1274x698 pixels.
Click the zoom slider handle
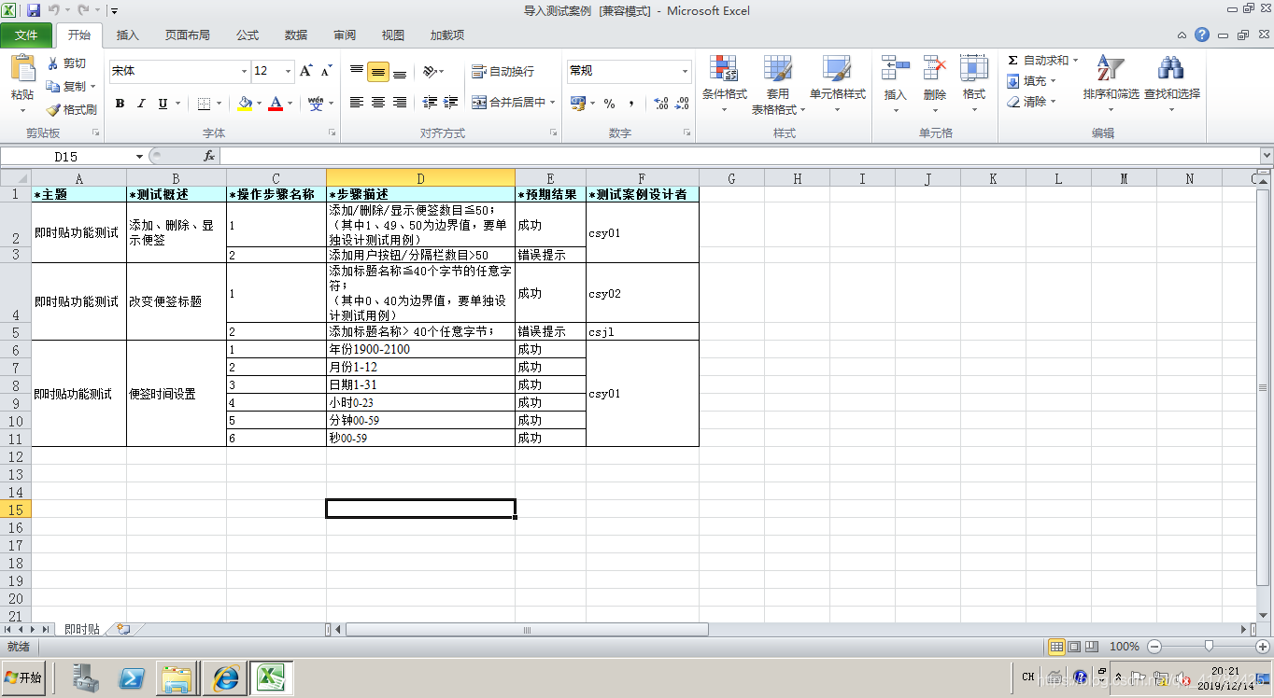pyautogui.click(x=1209, y=646)
